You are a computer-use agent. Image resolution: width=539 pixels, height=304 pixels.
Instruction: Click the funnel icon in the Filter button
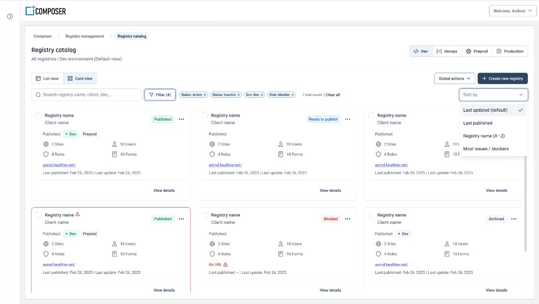(151, 95)
